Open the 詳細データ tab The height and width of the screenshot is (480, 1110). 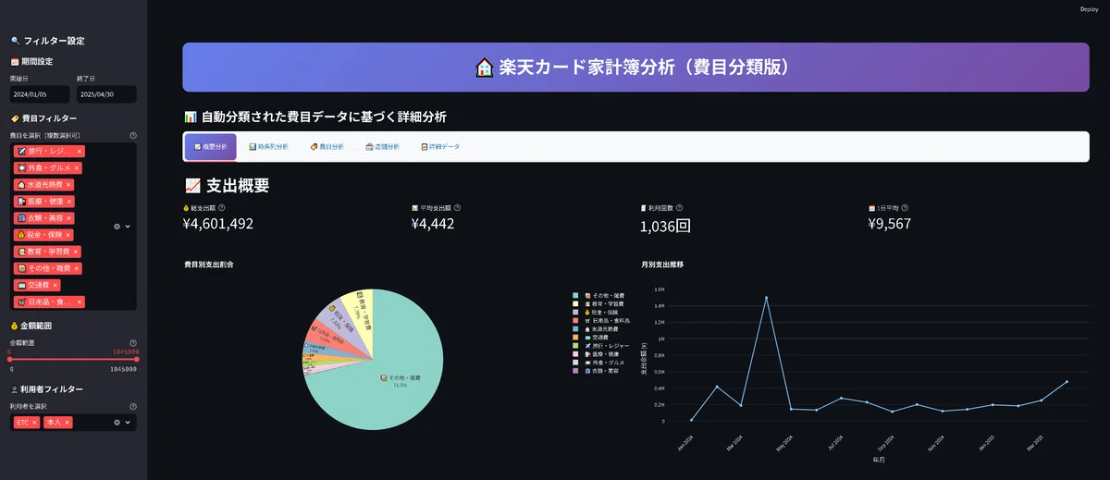pos(439,147)
